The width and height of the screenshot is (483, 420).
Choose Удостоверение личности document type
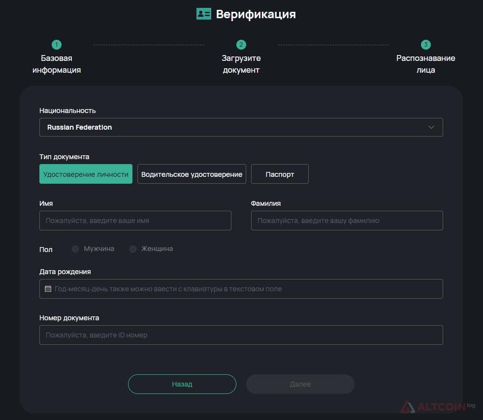click(86, 174)
